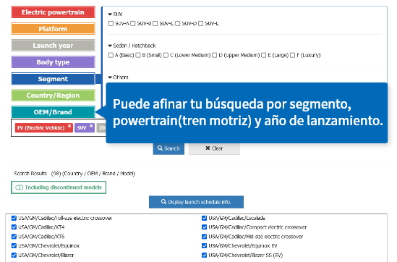Click the Clear button
Image resolution: width=397 pixels, height=262 pixels.
click(x=214, y=148)
